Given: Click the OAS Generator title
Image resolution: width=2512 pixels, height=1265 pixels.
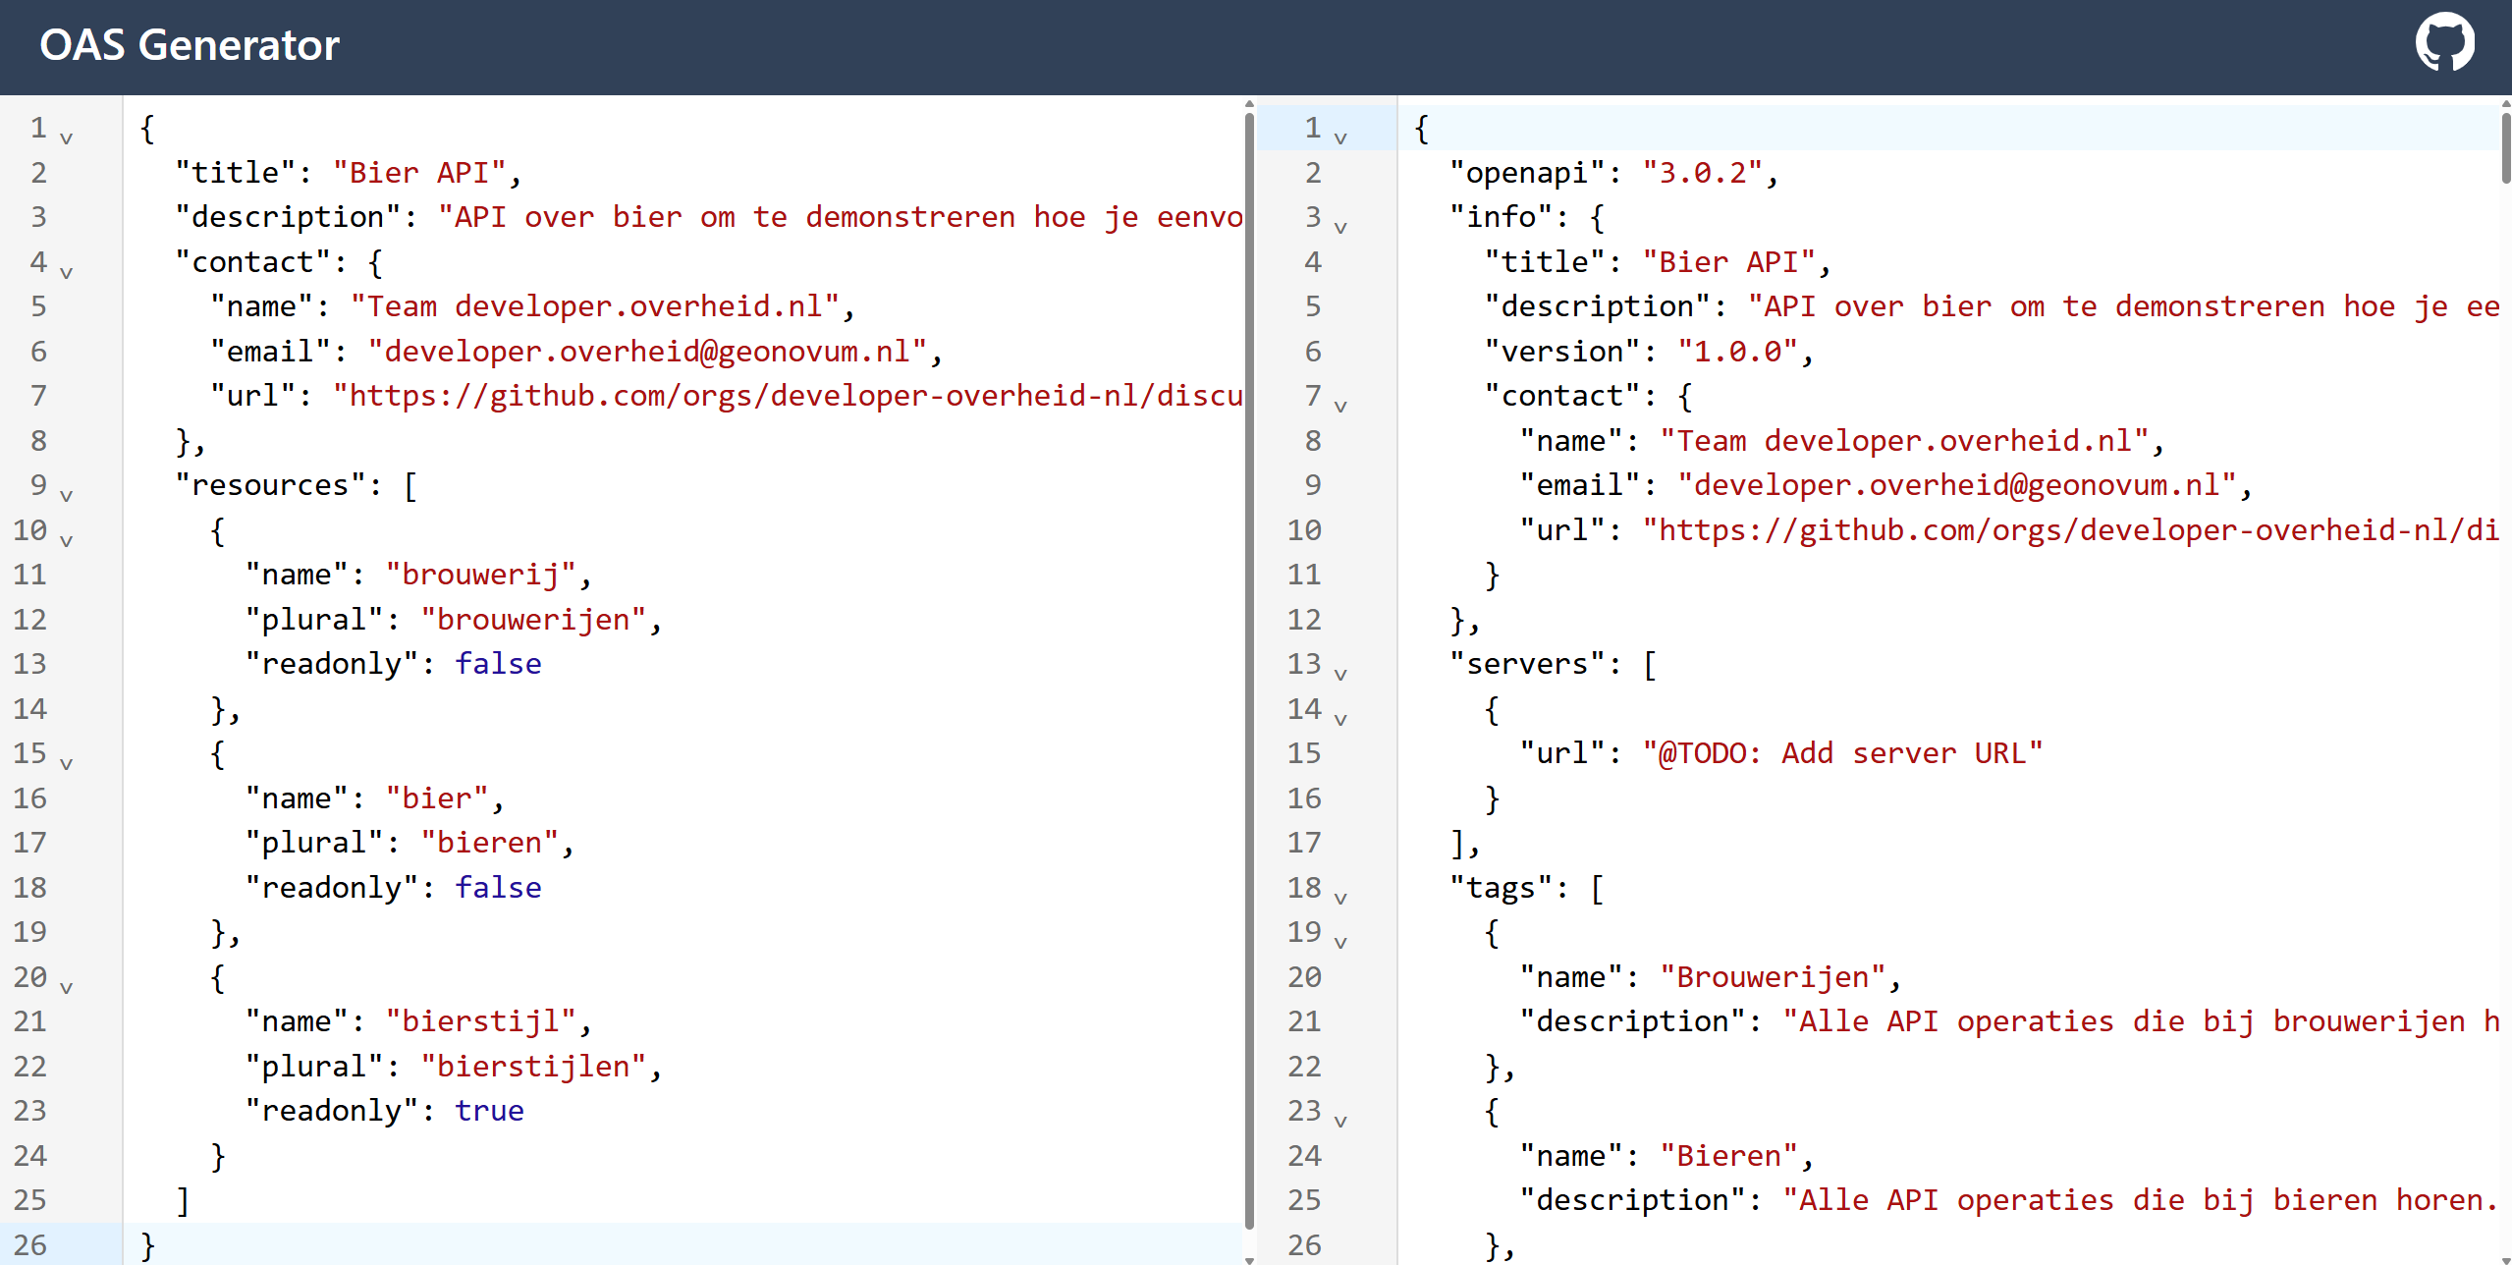Looking at the screenshot, I should [190, 45].
